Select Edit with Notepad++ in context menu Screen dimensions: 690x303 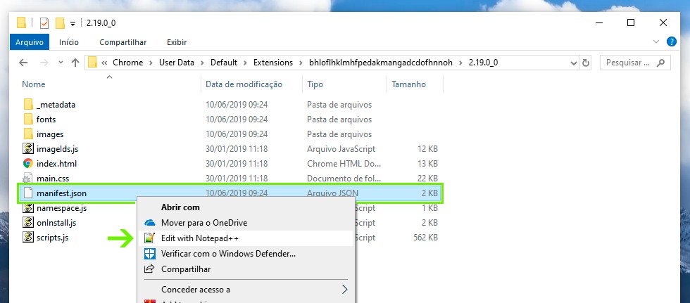pyautogui.click(x=199, y=238)
